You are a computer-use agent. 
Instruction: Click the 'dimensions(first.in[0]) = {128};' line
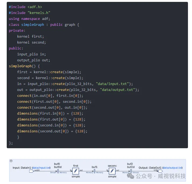click(x=50, y=114)
